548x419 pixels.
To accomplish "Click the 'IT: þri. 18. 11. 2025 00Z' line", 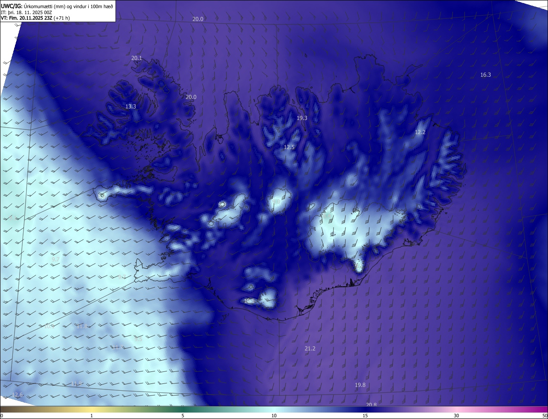I will pos(27,12).
